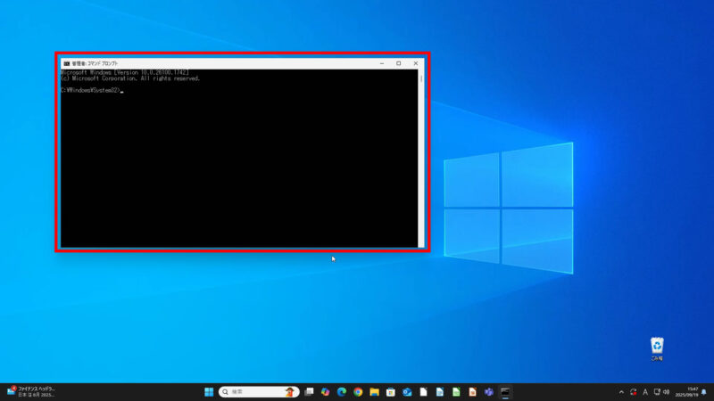Show hidden system tray icons chevron
This screenshot has width=714, height=401.
click(621, 392)
